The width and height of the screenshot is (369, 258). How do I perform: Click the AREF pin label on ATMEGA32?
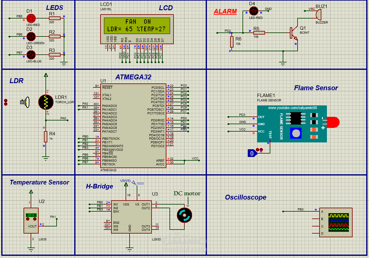pyautogui.click(x=160, y=160)
